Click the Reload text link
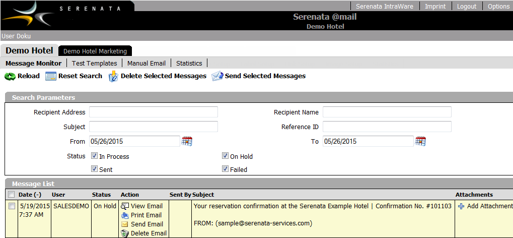This screenshot has width=513, height=238. tap(29, 76)
